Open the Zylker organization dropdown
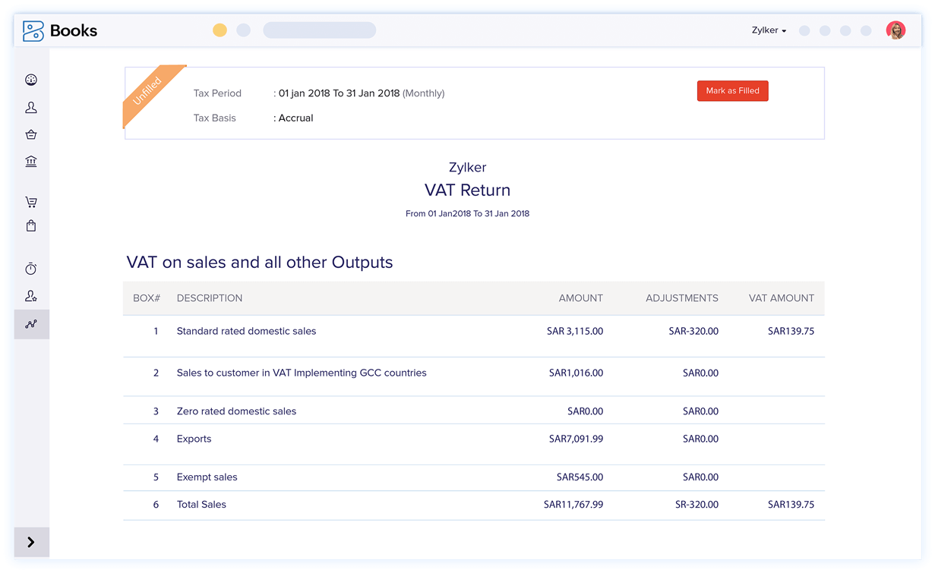The height and width of the screenshot is (573, 935). (769, 31)
